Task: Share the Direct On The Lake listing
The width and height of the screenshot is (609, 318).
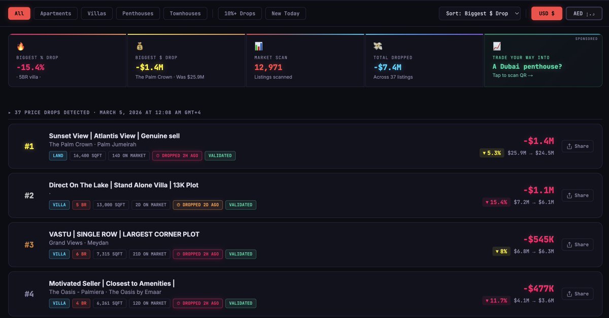Action: click(578, 195)
